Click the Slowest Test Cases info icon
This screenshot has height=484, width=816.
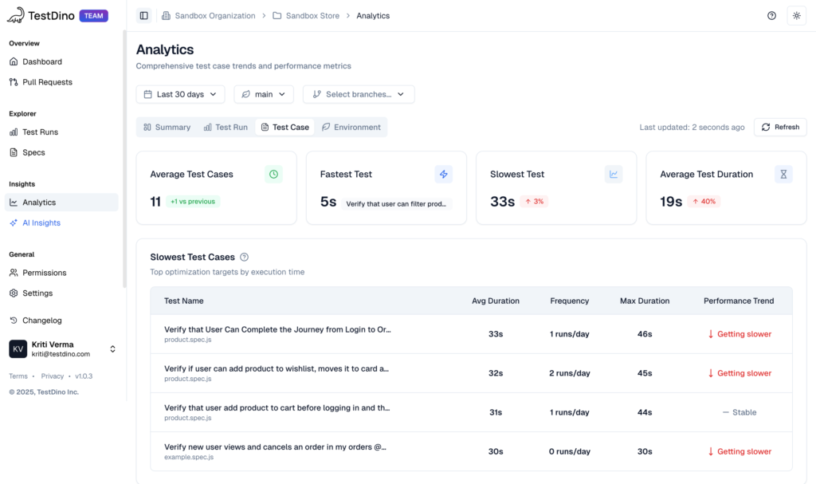(x=245, y=258)
